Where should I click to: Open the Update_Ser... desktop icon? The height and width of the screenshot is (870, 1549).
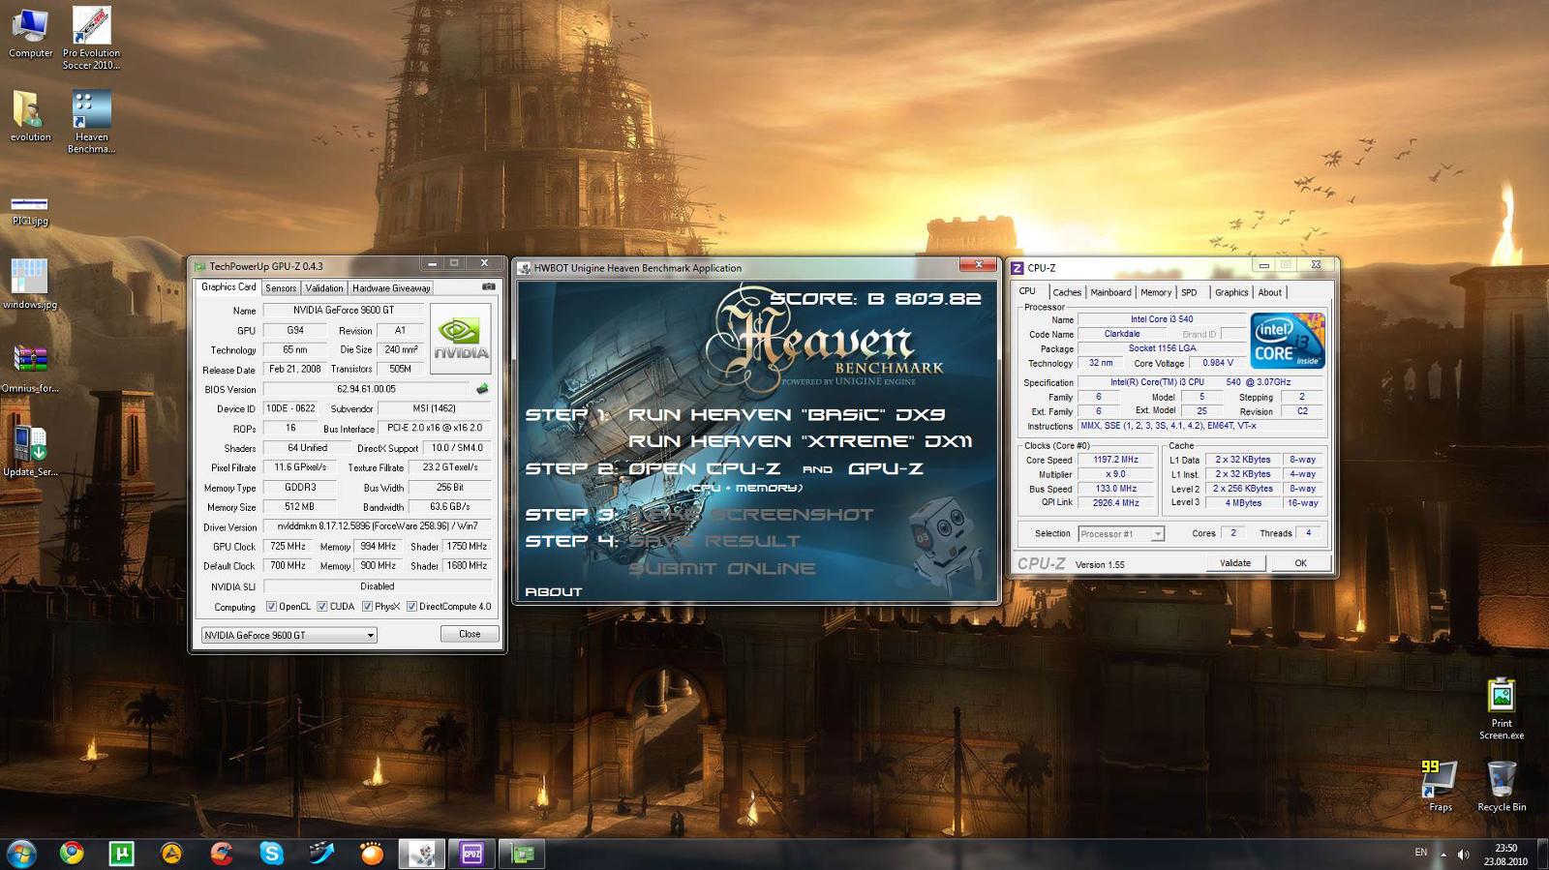[30, 451]
